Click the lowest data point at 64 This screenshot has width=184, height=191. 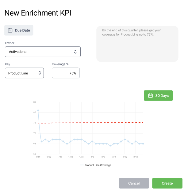point(110,145)
